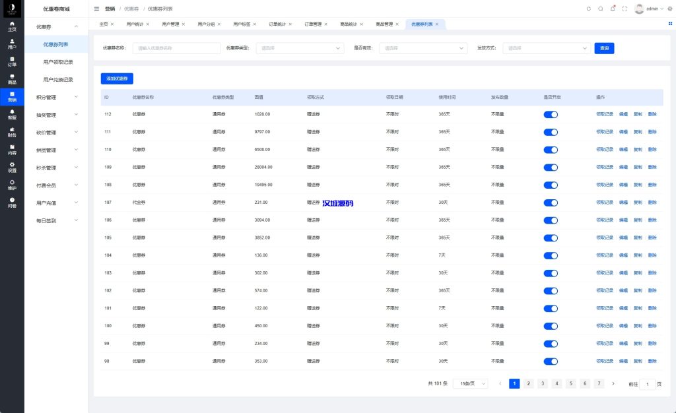
Task: Switch off the toggle for coupon 107
Action: (x=551, y=203)
